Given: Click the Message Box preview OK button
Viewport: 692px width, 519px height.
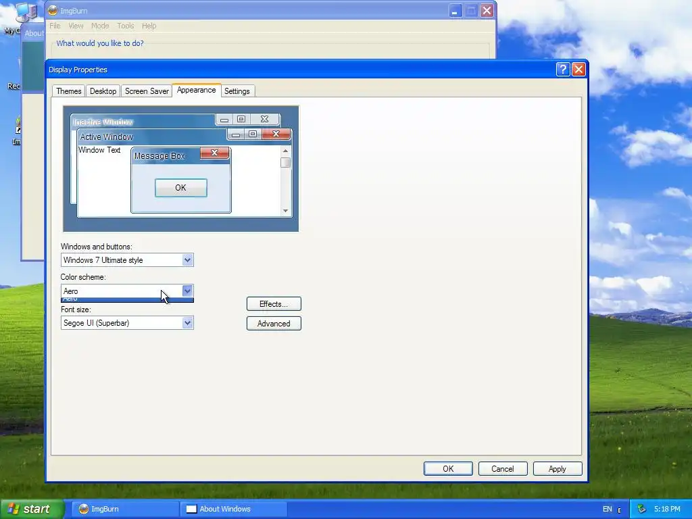Looking at the screenshot, I should click(181, 188).
